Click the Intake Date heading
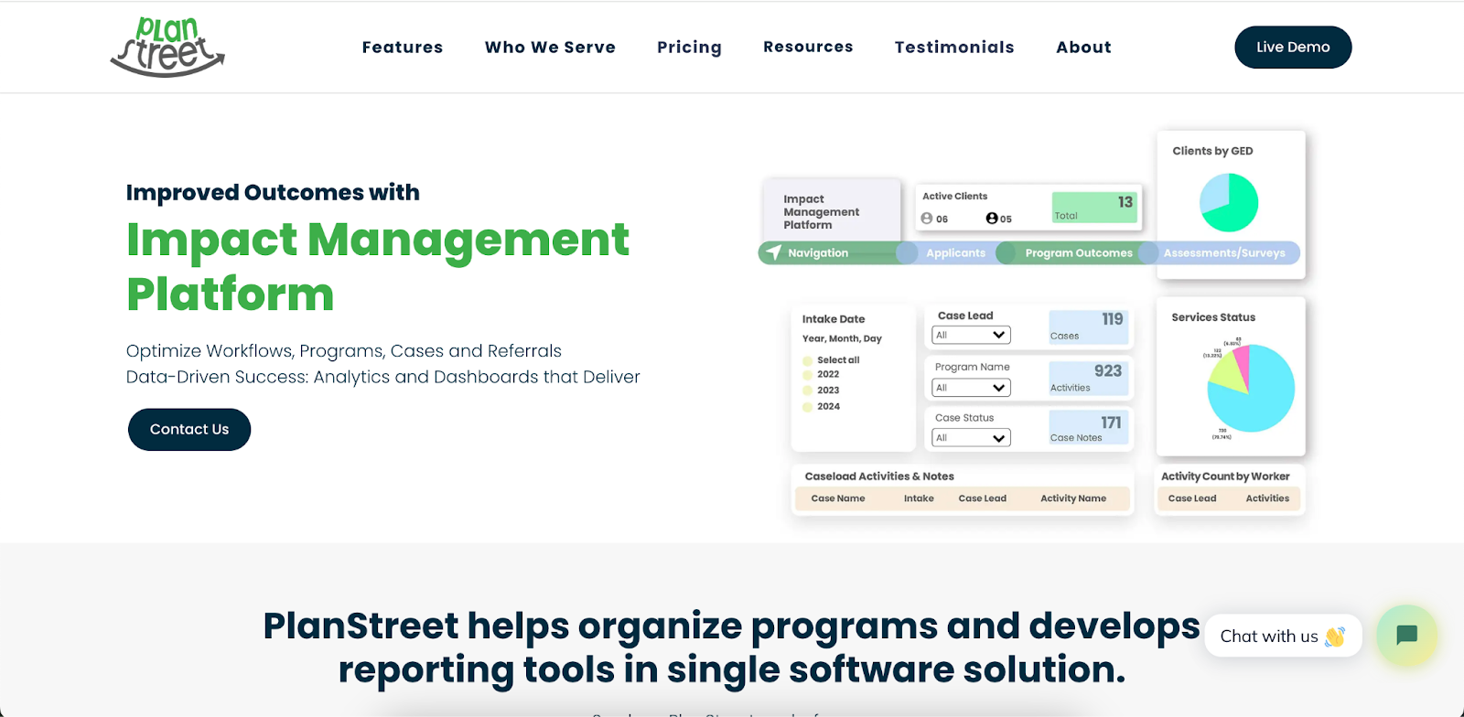Image resolution: width=1464 pixels, height=717 pixels. tap(834, 319)
